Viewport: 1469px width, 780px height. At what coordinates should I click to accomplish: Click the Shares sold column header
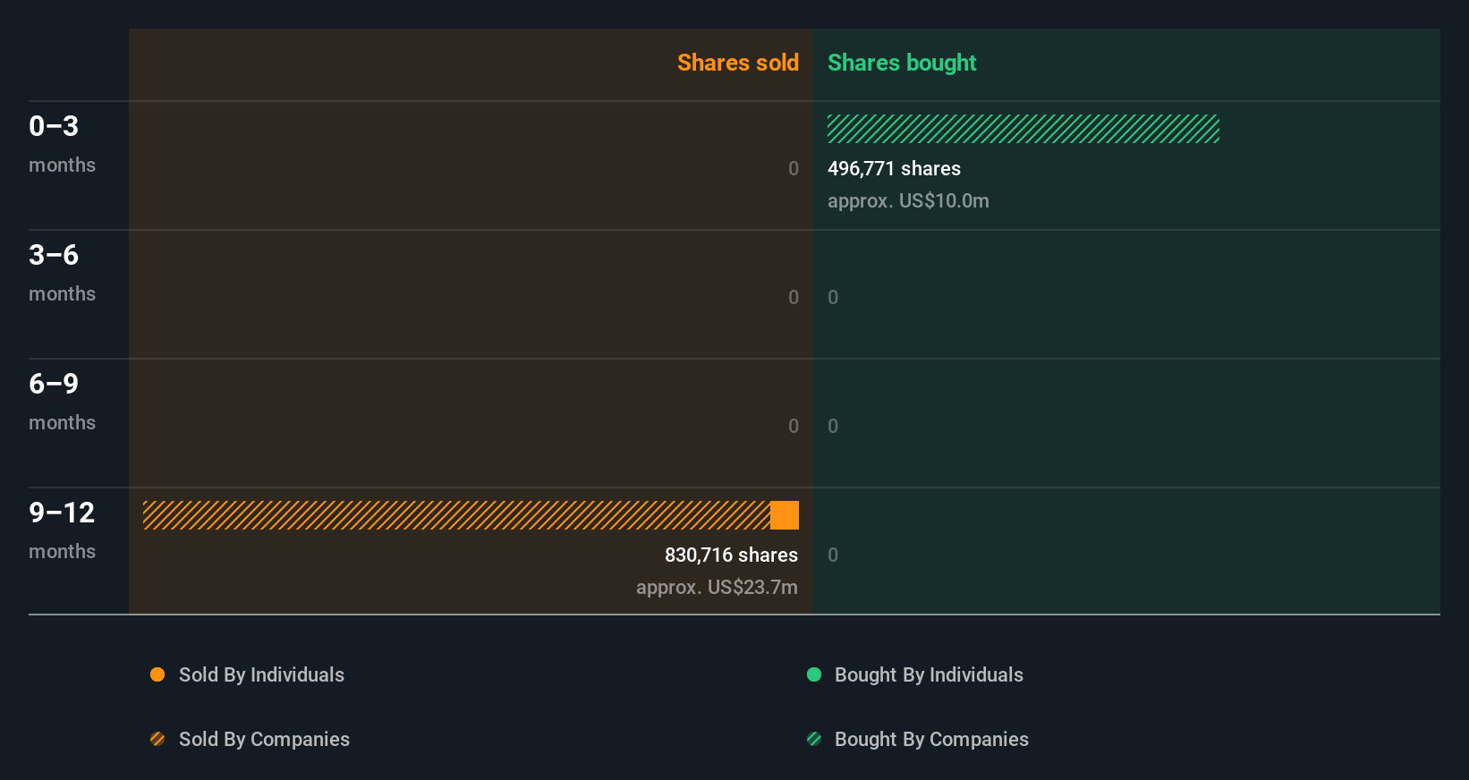coord(738,63)
